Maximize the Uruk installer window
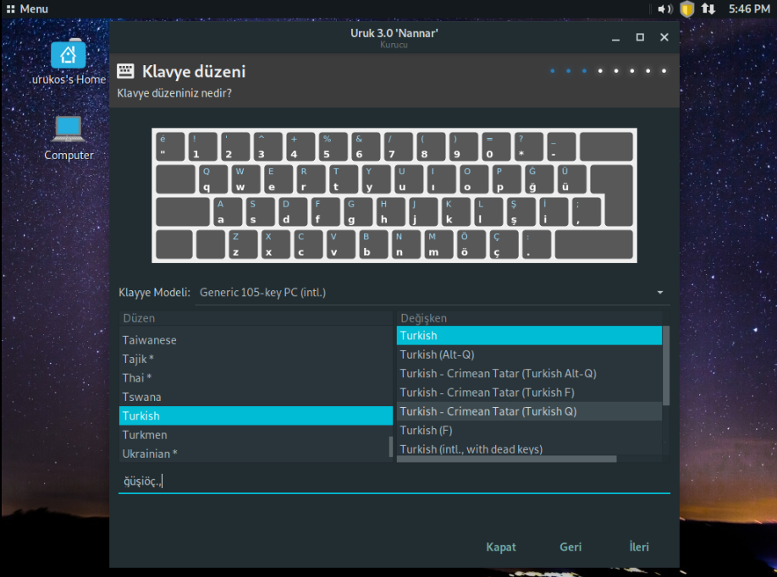The width and height of the screenshot is (777, 577). point(640,37)
